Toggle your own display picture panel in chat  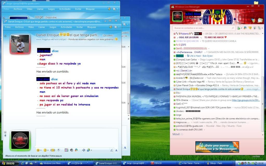pos(5,132)
